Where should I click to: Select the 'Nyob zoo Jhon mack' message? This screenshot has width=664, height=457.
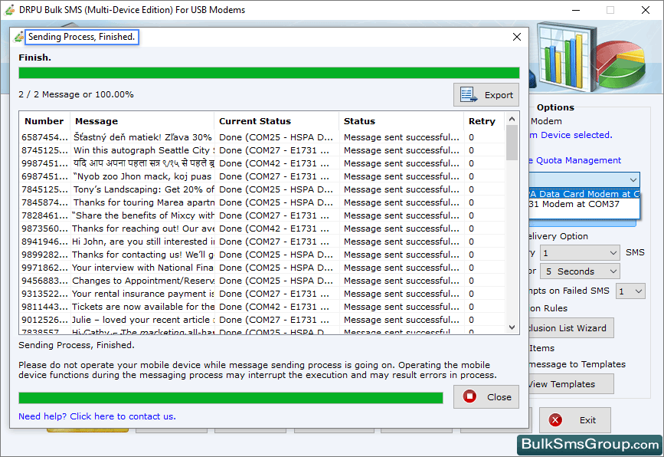pos(142,176)
